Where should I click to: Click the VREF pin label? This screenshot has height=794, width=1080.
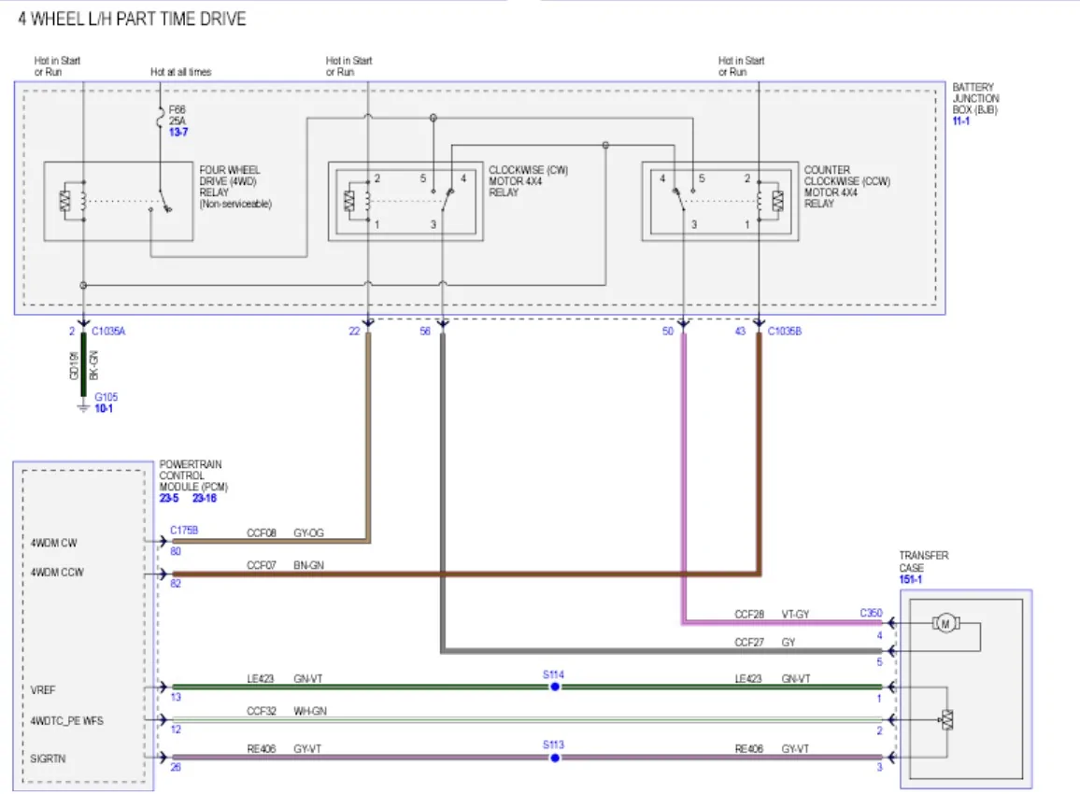pyautogui.click(x=43, y=690)
